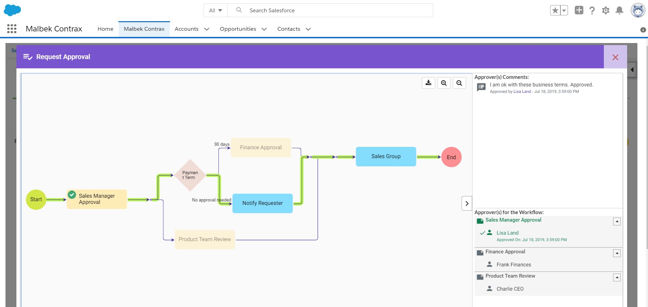Expand the favorites list dropdown

pyautogui.click(x=564, y=11)
